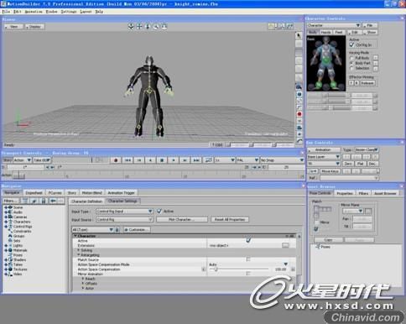Image resolution: width=406 pixels, height=324 pixels.
Task: Open the Character dropdown in Character Controls
Action: [x=333, y=25]
